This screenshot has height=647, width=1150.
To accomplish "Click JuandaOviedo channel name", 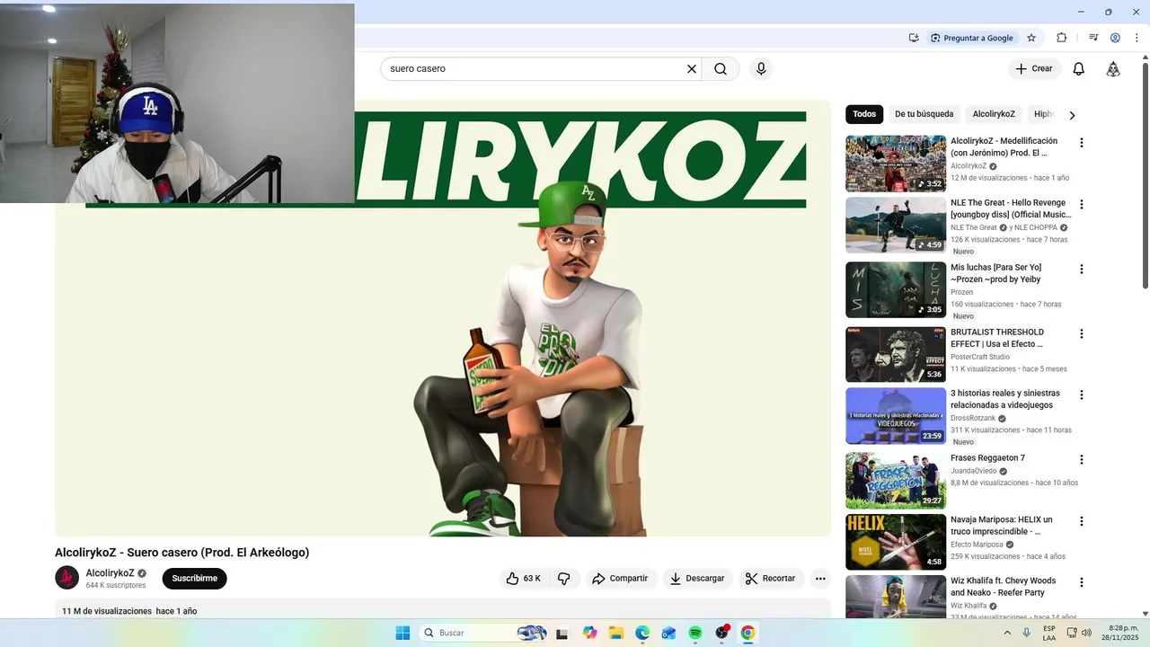I will pos(973,471).
